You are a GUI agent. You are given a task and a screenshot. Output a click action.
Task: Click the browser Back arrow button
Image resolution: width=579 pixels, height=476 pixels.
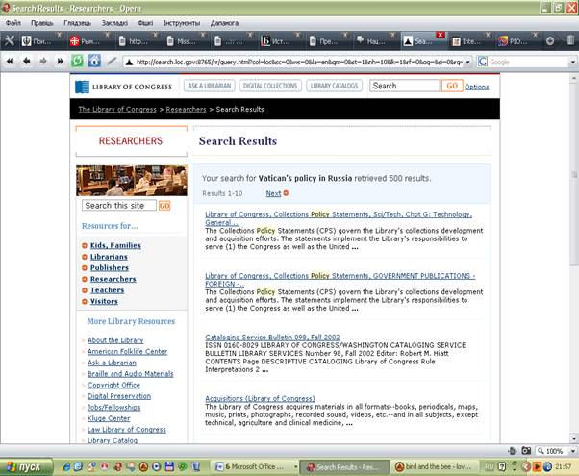[x=26, y=61]
